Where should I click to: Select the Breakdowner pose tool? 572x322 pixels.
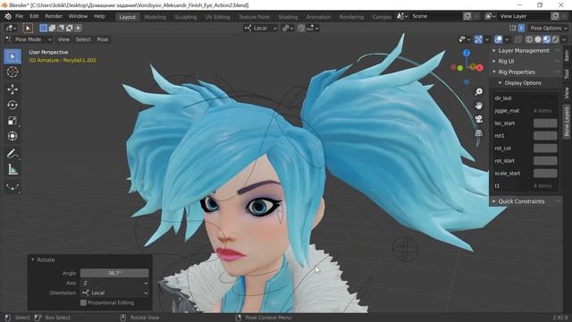(x=13, y=187)
